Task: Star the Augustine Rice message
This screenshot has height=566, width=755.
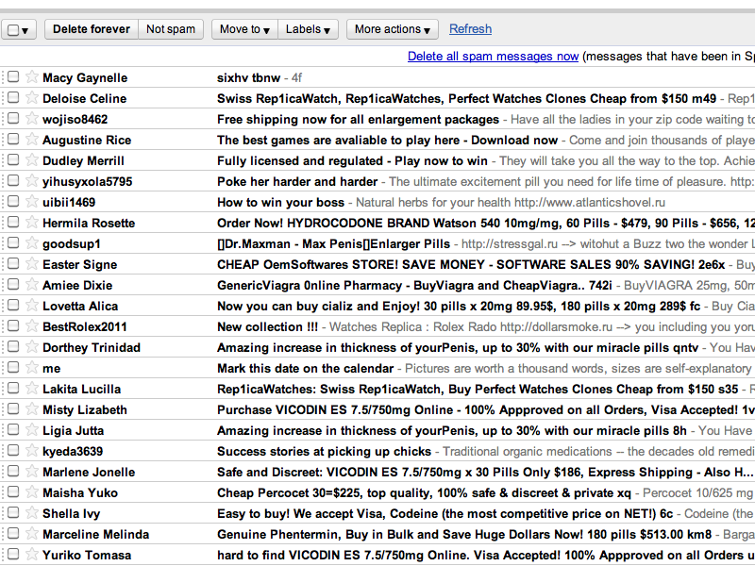Action: point(32,139)
